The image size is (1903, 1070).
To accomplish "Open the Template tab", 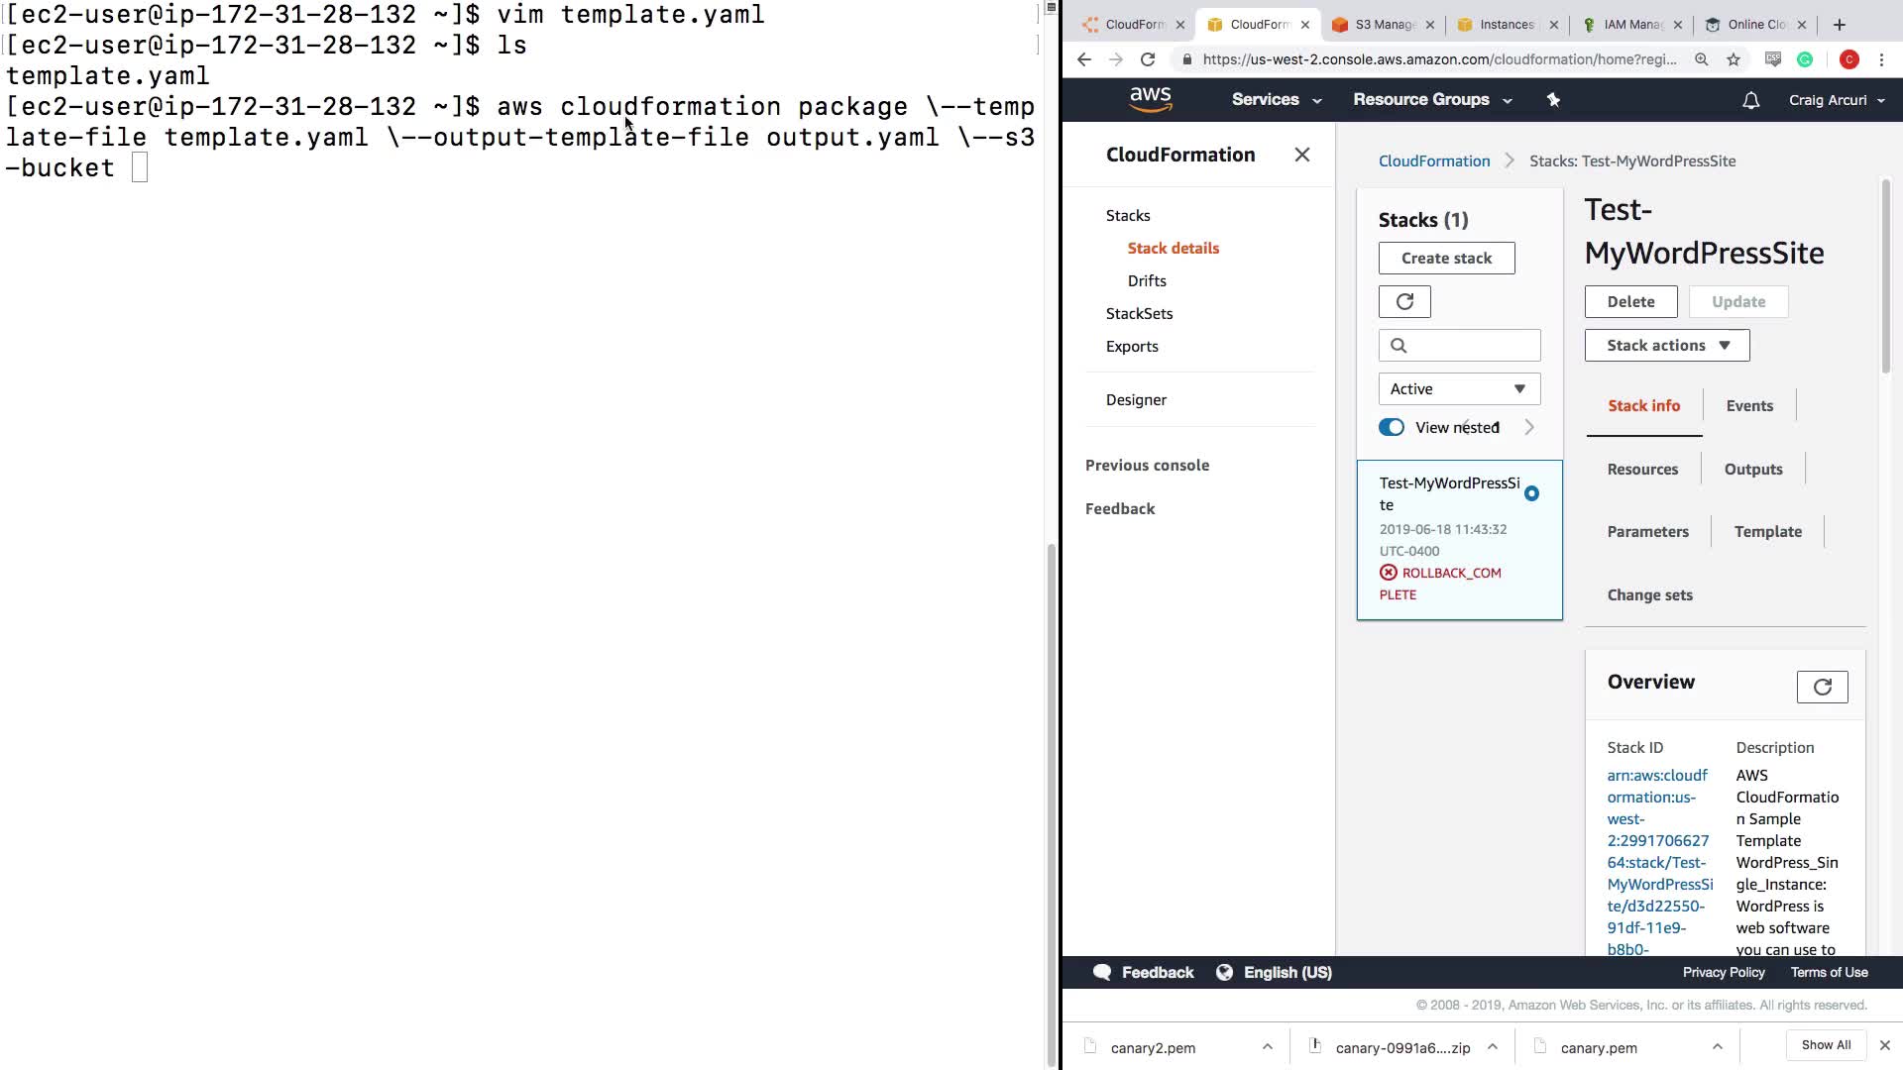I will coord(1767,532).
